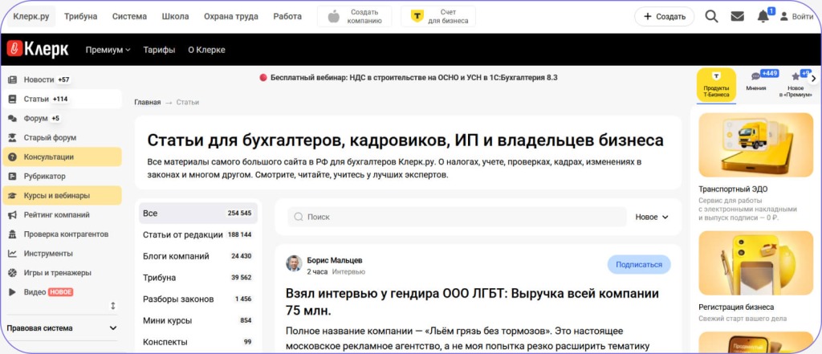822x354 pixels.
Task: Click the Подписаться button
Action: 639,264
